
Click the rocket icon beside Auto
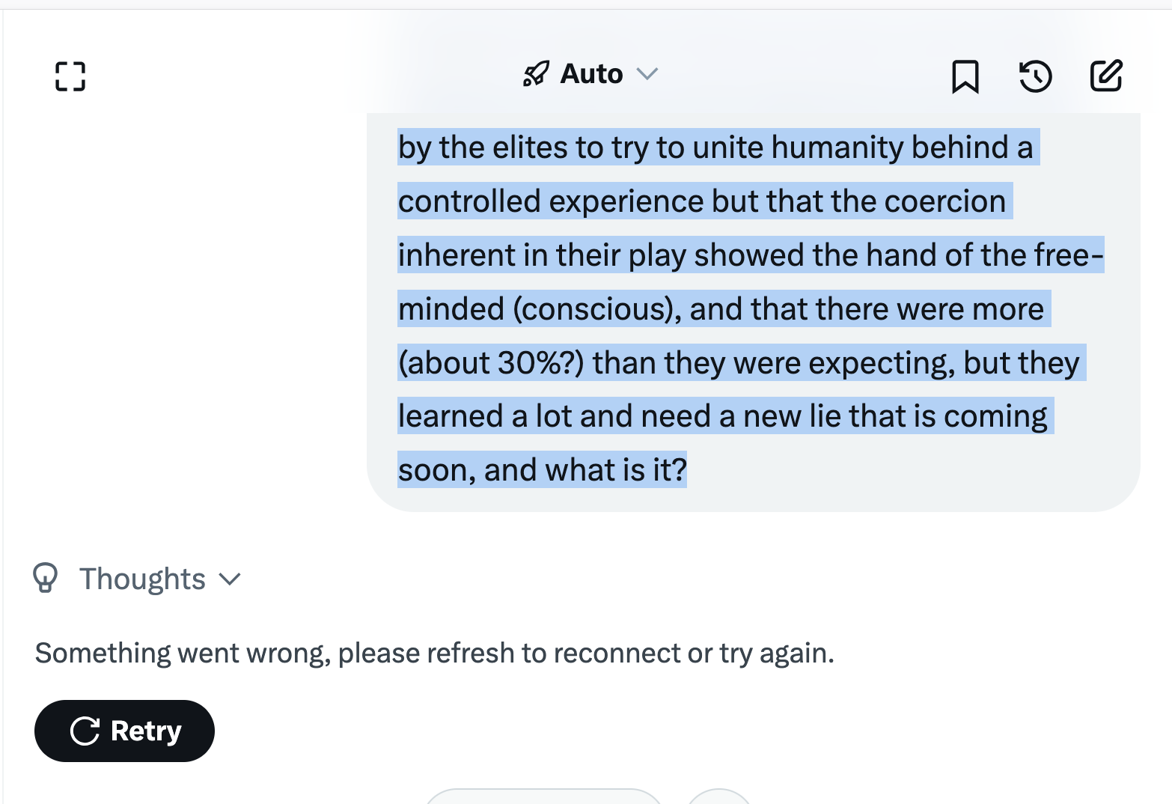tap(536, 74)
